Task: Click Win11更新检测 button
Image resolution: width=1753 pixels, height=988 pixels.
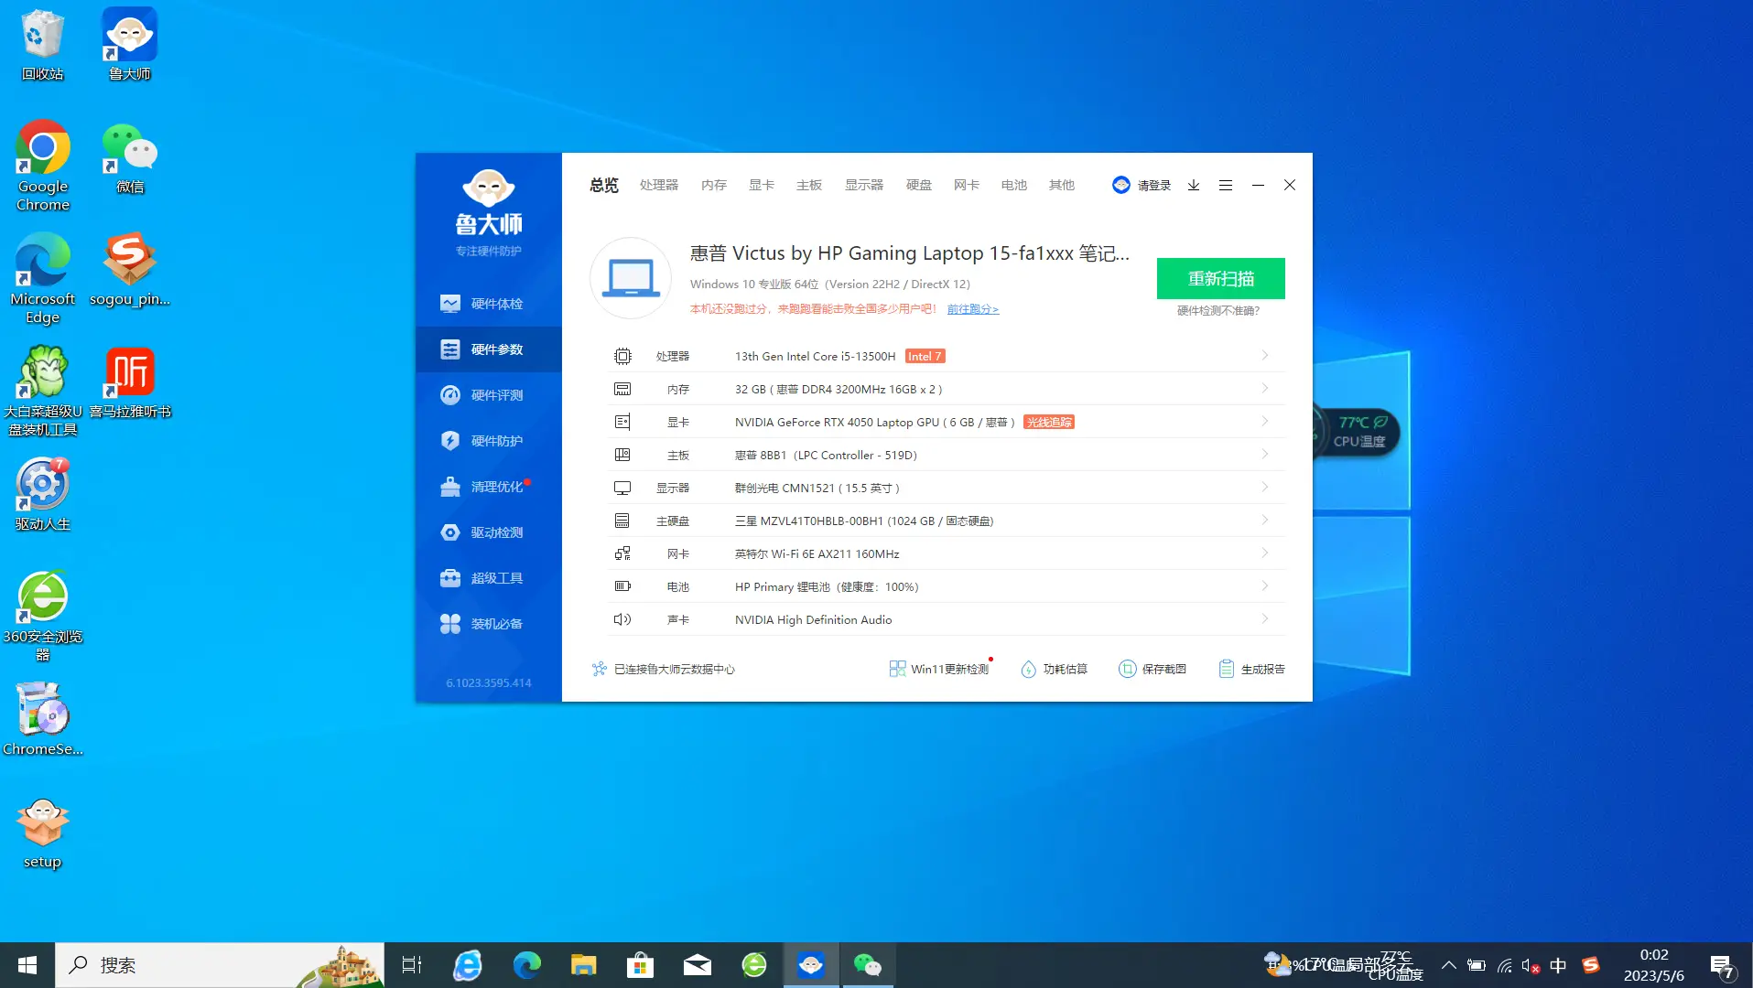Action: [x=939, y=669]
